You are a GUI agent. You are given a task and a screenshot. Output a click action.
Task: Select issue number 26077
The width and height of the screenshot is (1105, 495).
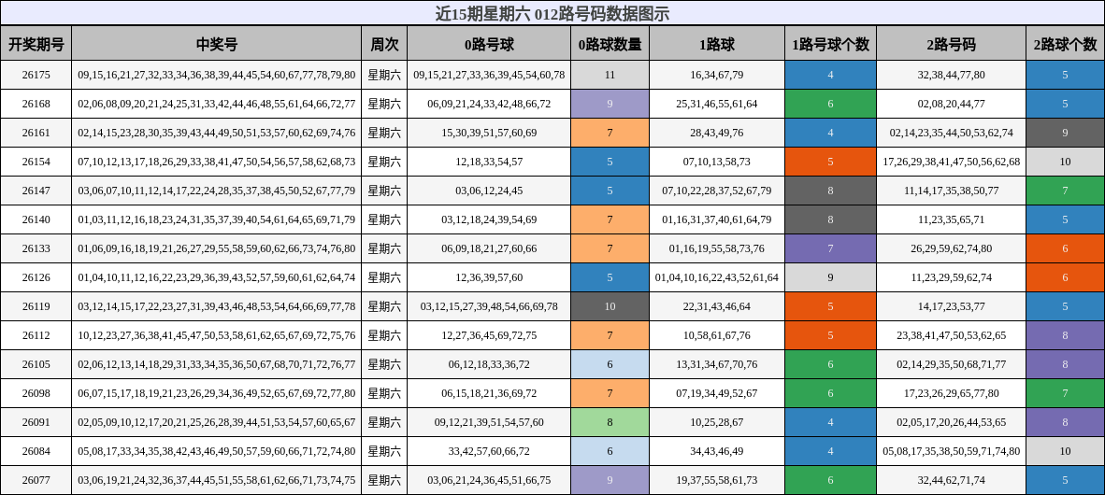point(36,479)
